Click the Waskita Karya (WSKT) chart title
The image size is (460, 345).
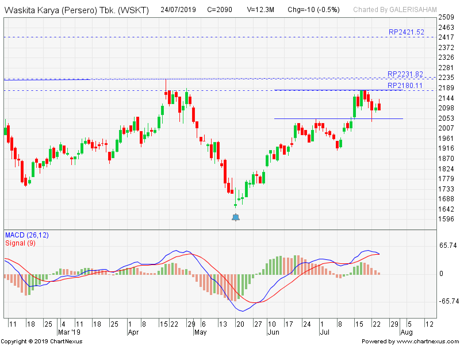coord(77,10)
